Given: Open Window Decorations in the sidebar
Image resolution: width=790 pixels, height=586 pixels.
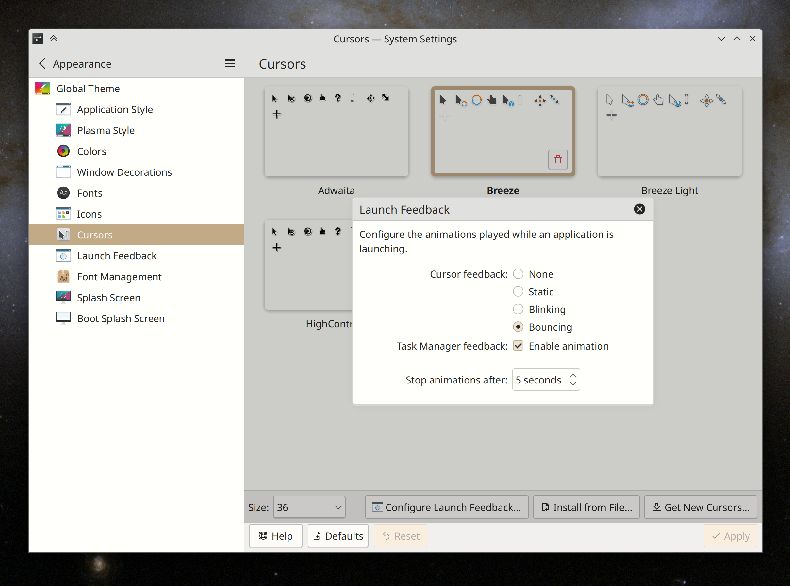Looking at the screenshot, I should (x=124, y=172).
